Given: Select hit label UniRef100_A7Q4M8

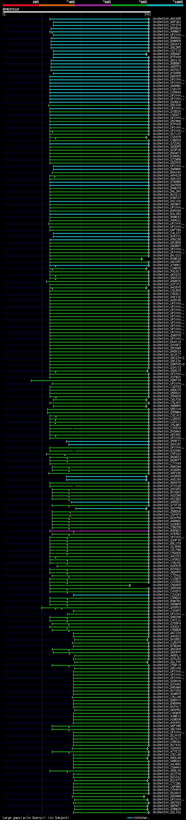Looking at the screenshot, I should click(167, 73).
